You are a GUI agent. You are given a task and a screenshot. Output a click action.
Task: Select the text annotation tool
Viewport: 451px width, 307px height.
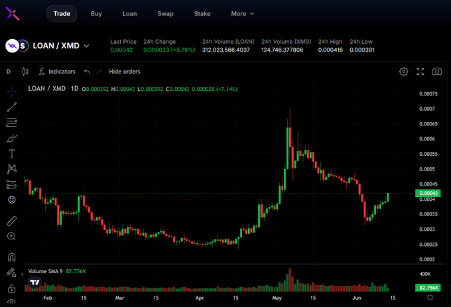[x=12, y=154]
